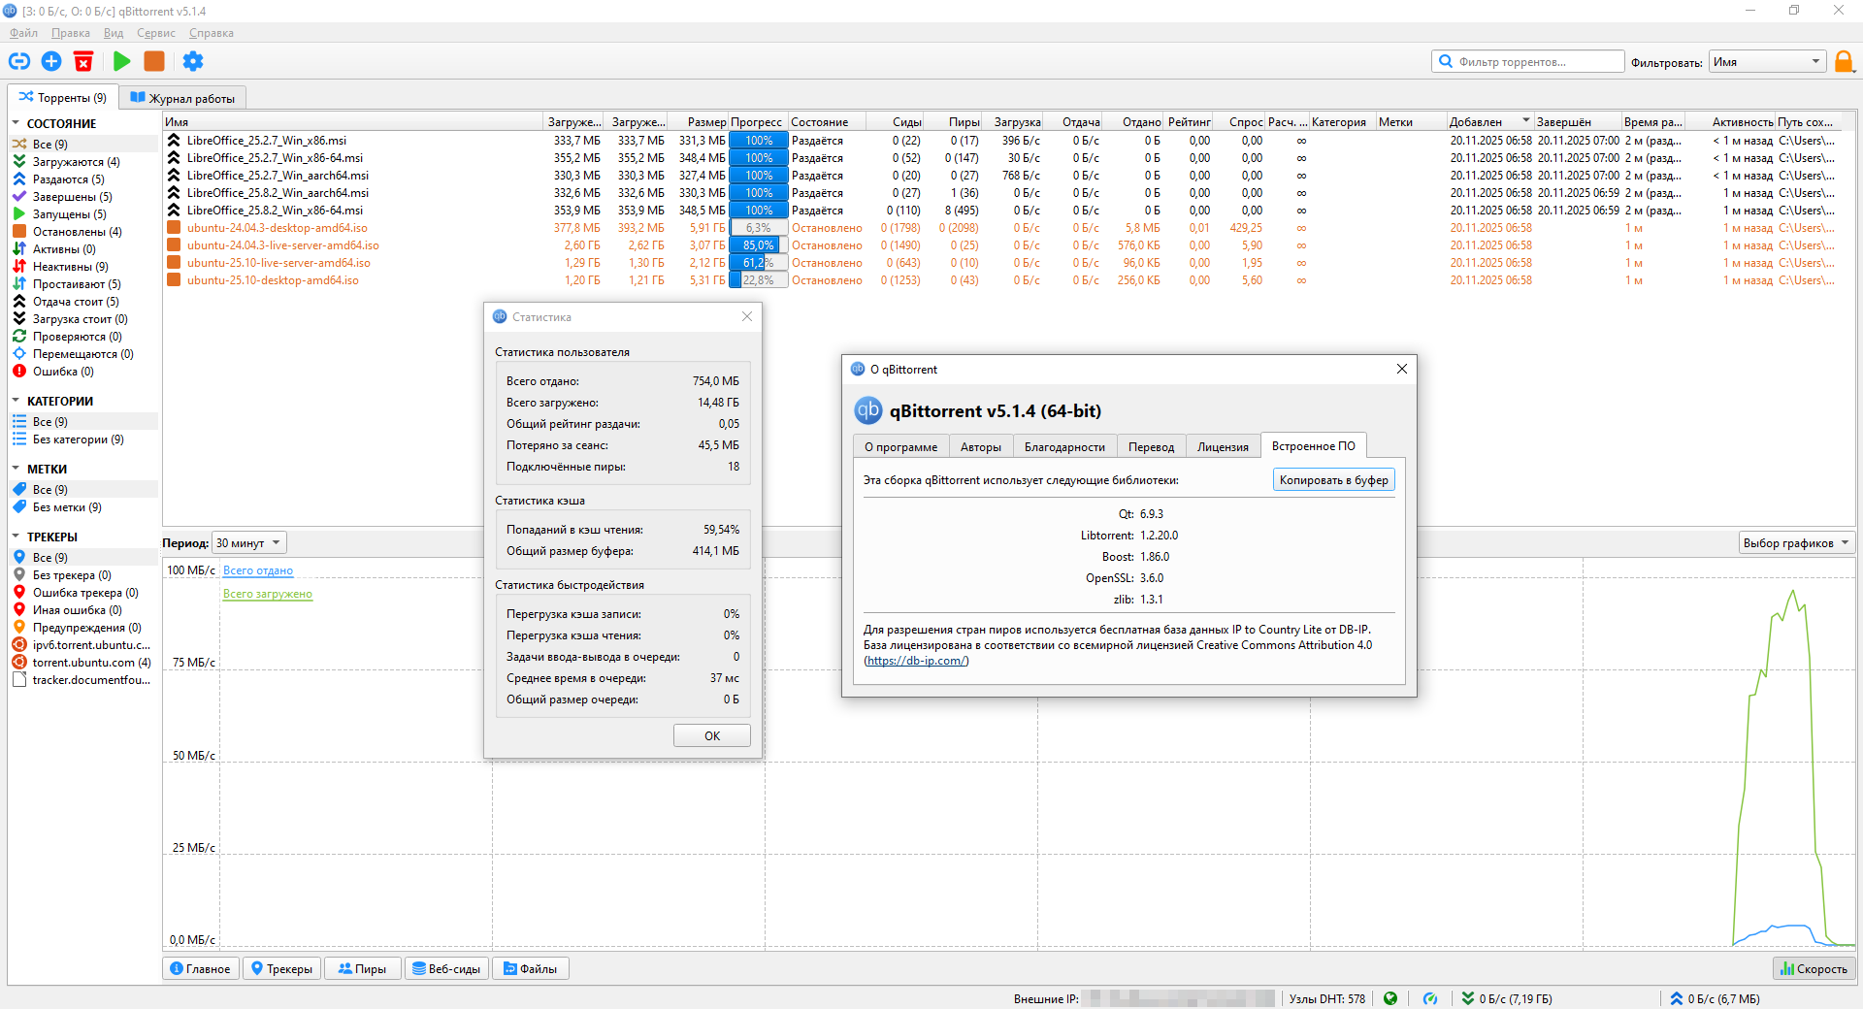This screenshot has width=1863, height=1009.
Task: Click the red delete torrent icon
Action: (83, 61)
